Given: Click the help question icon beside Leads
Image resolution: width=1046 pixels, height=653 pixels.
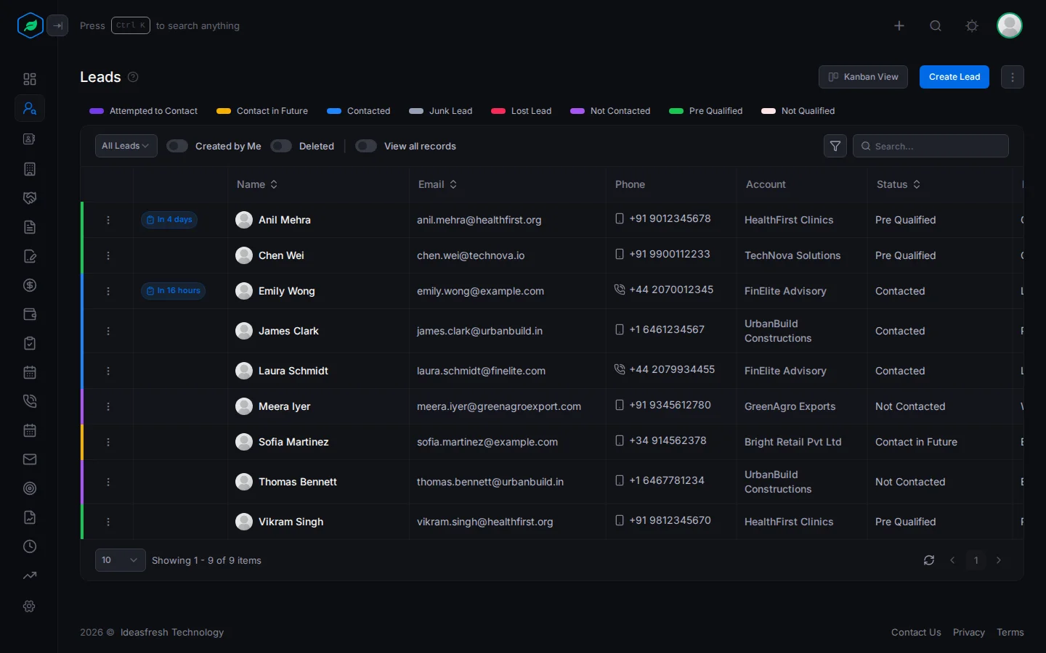Looking at the screenshot, I should click(x=133, y=77).
